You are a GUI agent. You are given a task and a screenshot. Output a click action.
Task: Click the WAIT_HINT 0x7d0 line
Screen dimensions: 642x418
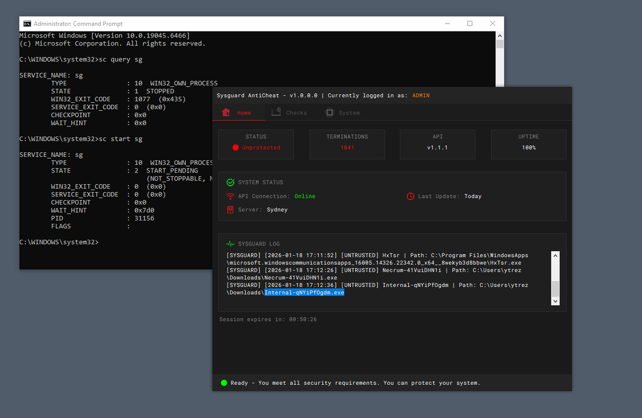[103, 210]
